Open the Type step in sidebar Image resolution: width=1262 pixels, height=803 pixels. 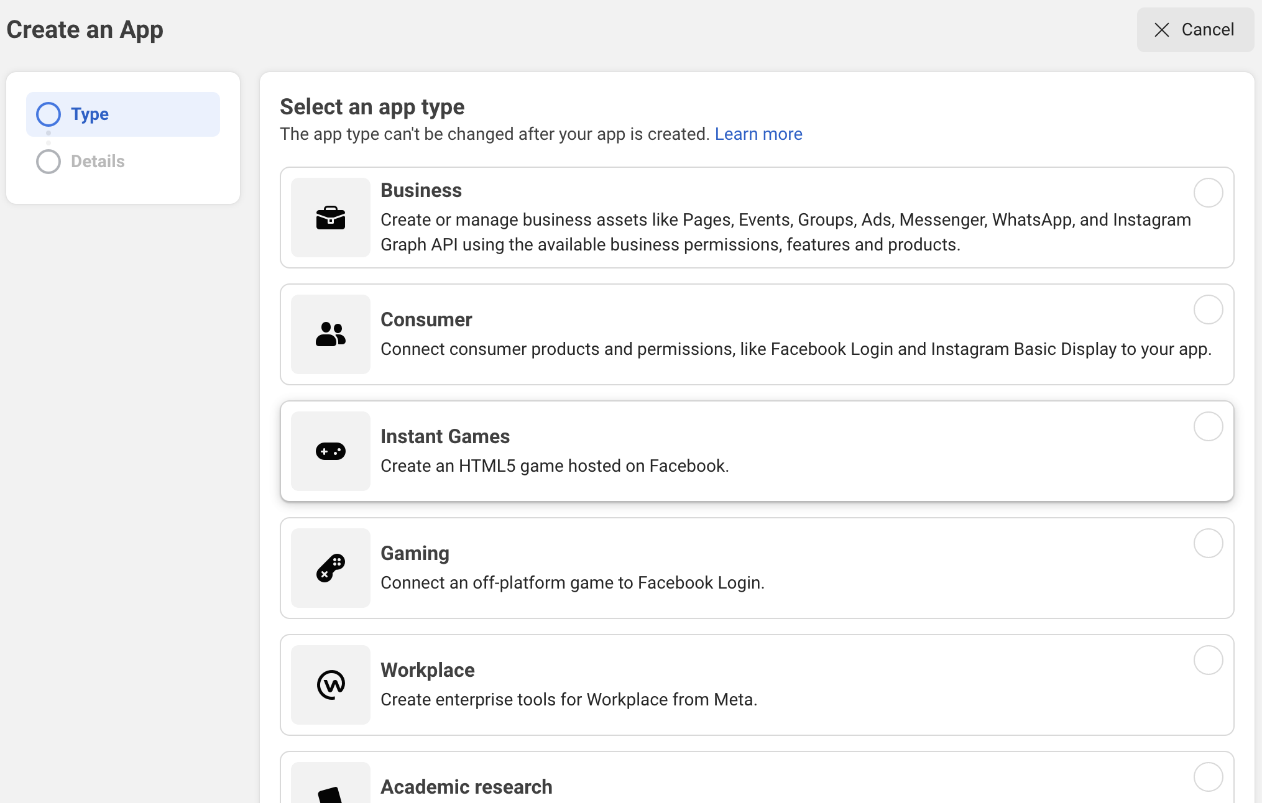pyautogui.click(x=123, y=114)
